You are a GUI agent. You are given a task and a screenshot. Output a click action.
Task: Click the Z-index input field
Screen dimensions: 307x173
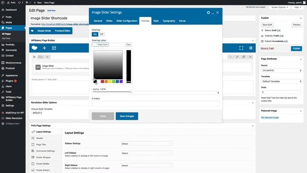155,104
